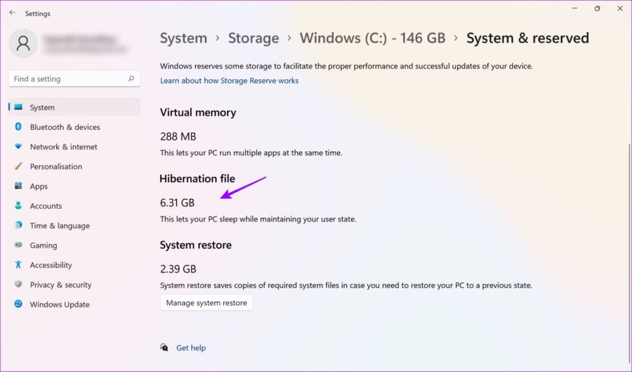
Task: Click the back arrow icon in Settings
Action: pos(12,12)
